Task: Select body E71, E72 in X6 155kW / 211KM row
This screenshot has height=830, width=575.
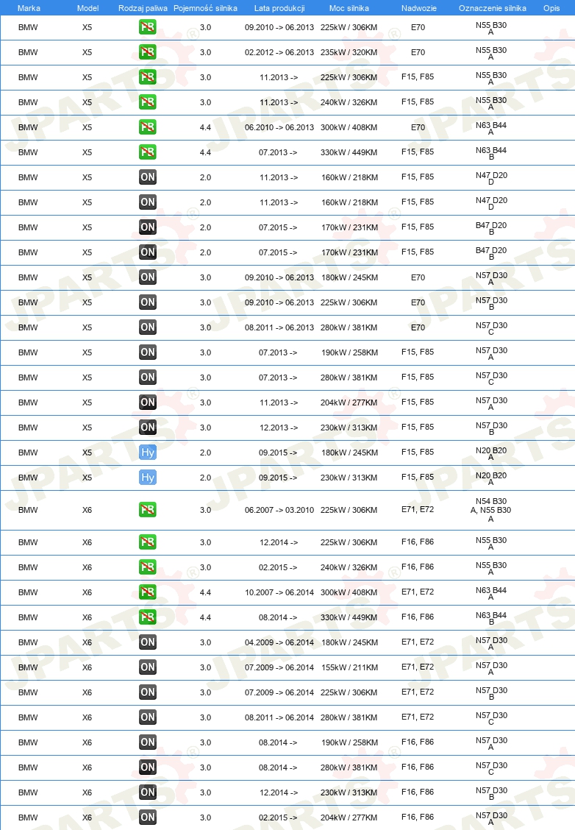Action: tap(418, 667)
